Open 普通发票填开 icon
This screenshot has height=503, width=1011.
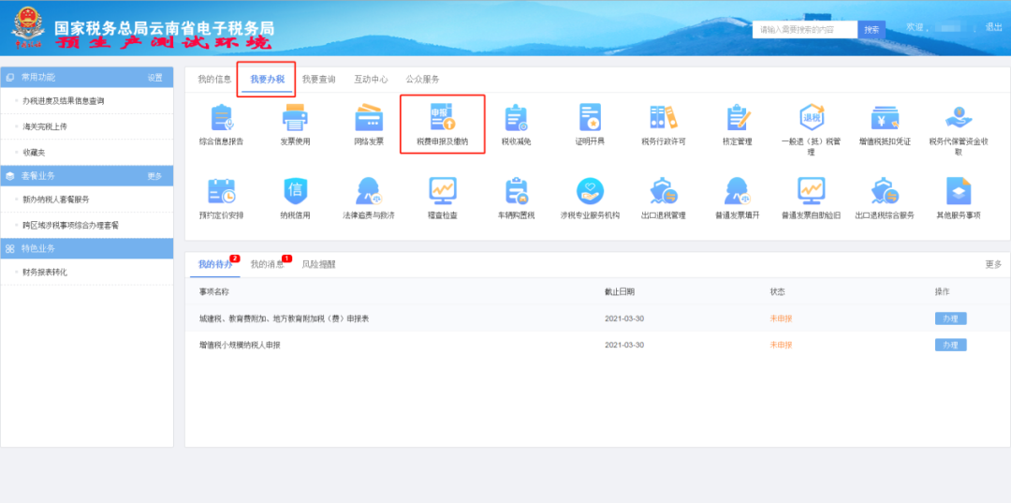point(738,191)
